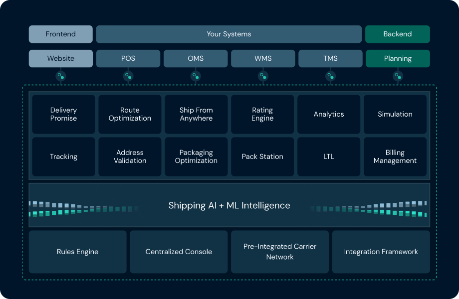Click the WMS system box

coord(263,58)
